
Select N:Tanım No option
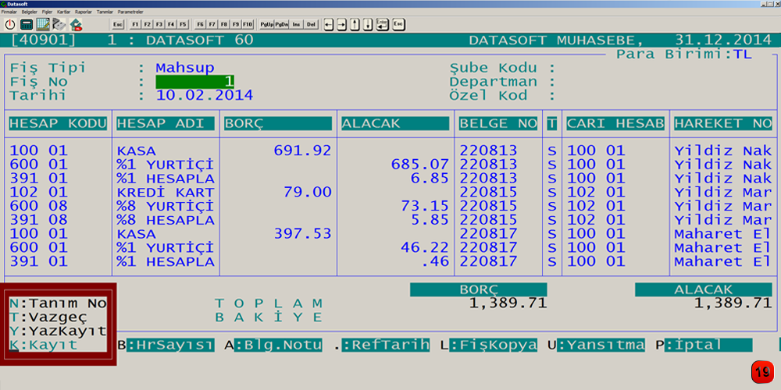[x=58, y=303]
